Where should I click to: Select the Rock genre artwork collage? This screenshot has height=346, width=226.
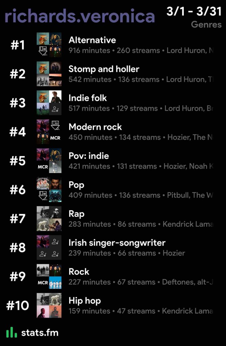(x=49, y=277)
